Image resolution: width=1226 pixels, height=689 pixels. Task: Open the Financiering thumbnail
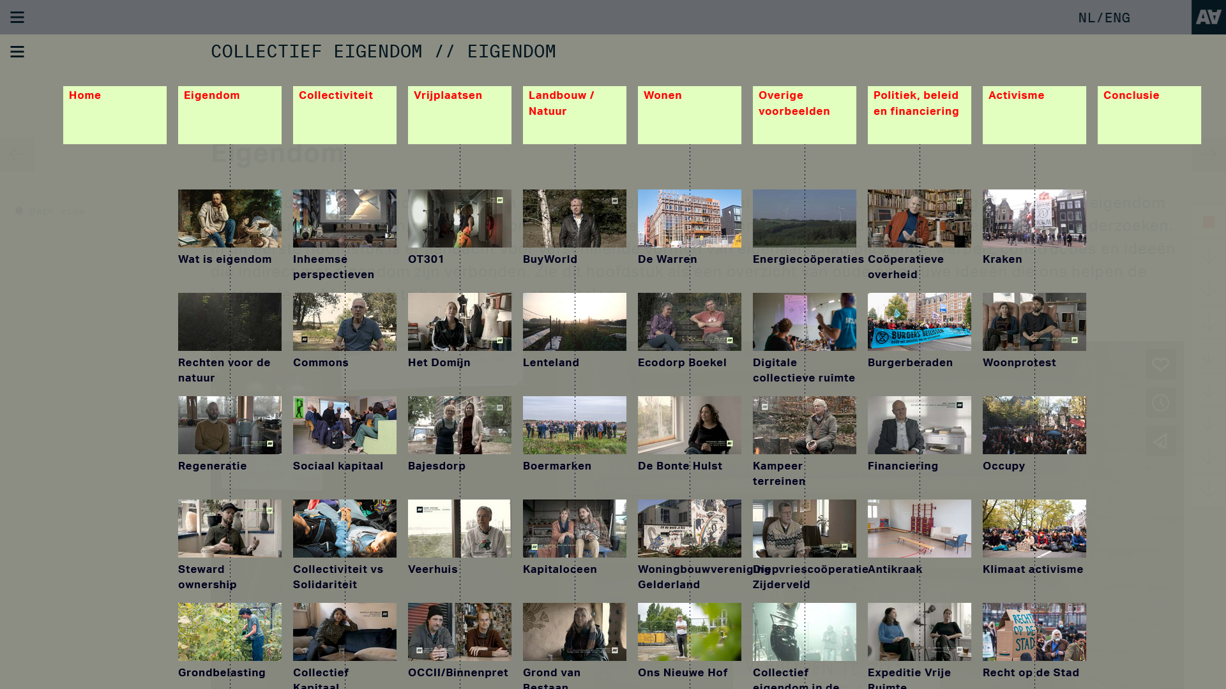[x=919, y=425]
